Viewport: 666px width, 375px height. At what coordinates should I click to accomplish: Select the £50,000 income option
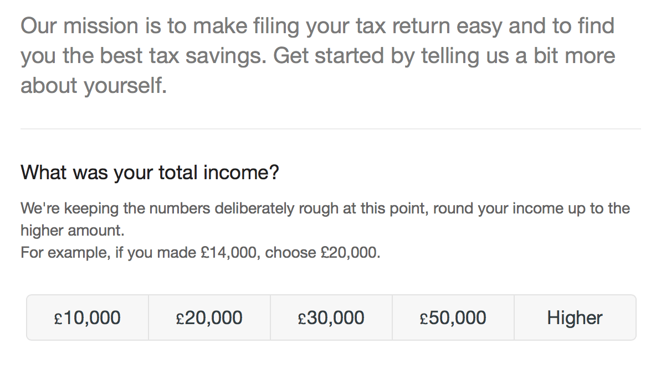(x=453, y=317)
